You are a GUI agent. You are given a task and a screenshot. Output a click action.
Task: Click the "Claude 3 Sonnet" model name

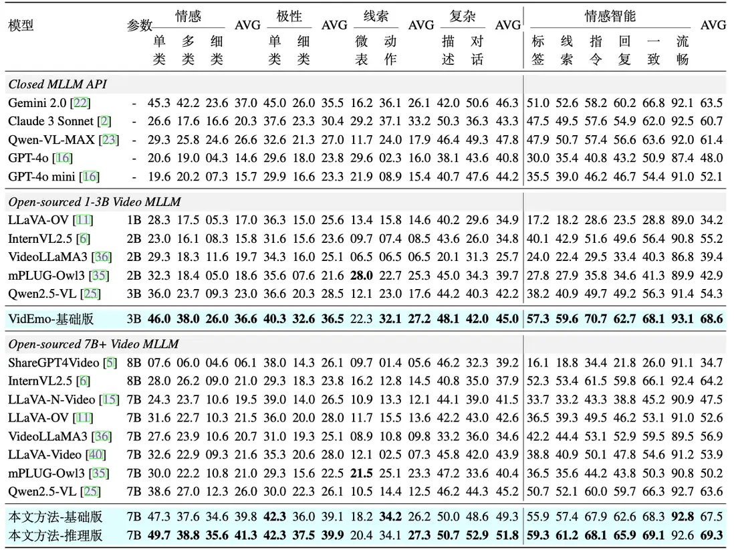[51, 121]
